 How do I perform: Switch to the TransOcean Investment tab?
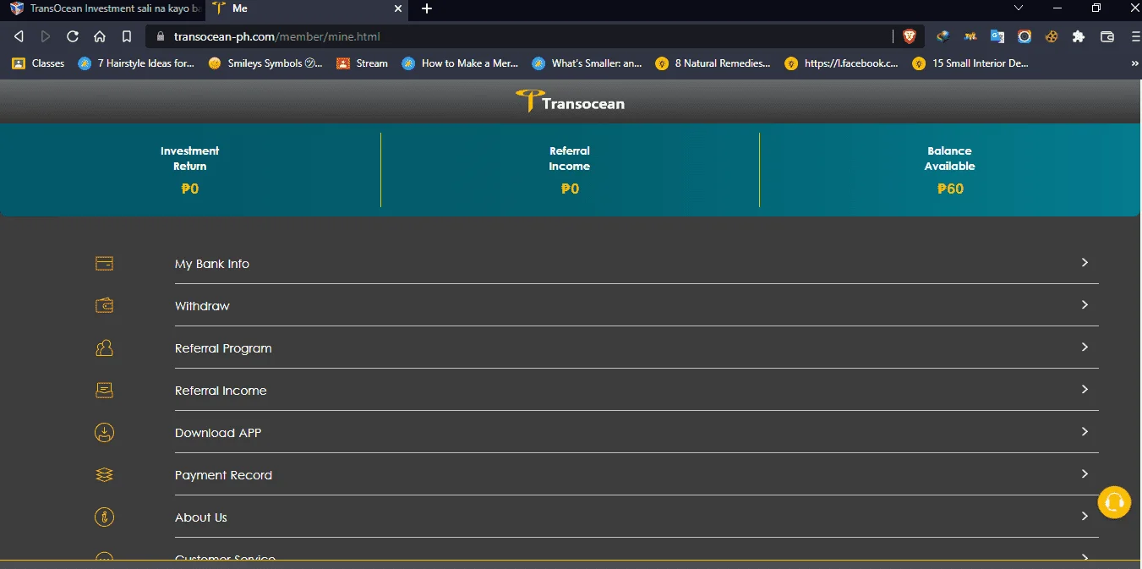[105, 8]
